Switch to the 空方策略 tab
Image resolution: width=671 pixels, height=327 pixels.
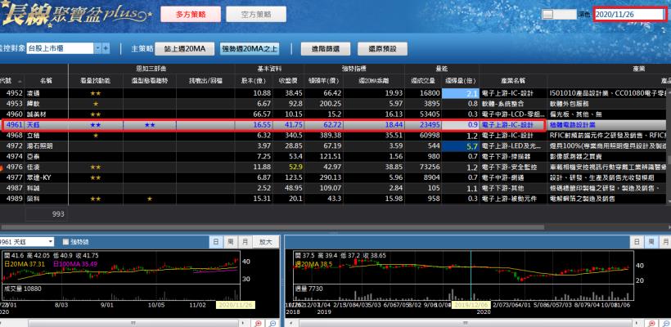tap(267, 15)
